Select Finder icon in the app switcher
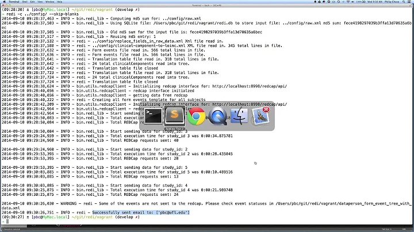Viewport: 414px width, 232px height. point(239,116)
